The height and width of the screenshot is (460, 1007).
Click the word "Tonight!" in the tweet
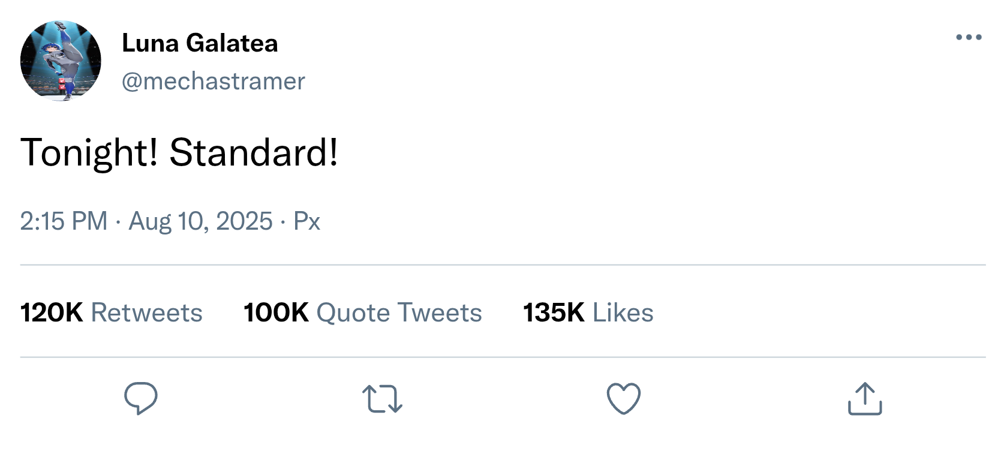pos(89,152)
